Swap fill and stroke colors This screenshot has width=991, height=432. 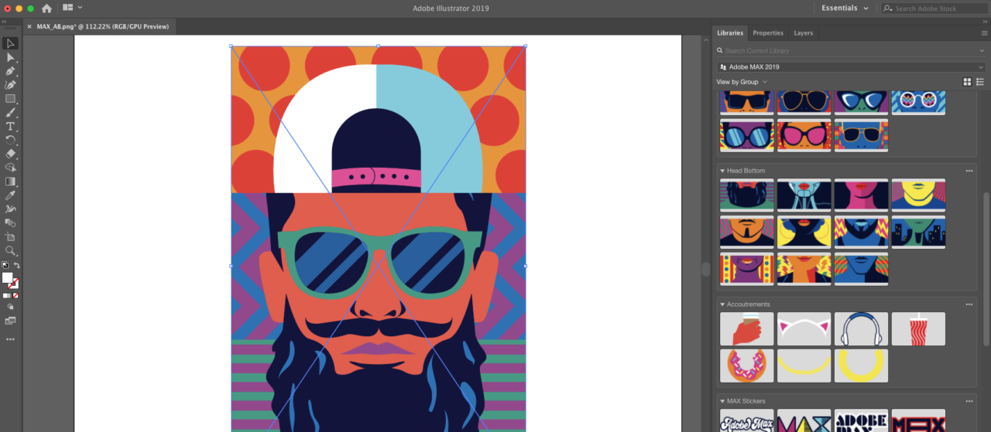[17, 265]
